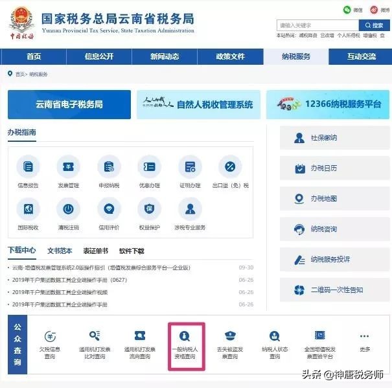Open the 国际税收 icon
The width and height of the screenshot is (392, 388).
point(28,209)
